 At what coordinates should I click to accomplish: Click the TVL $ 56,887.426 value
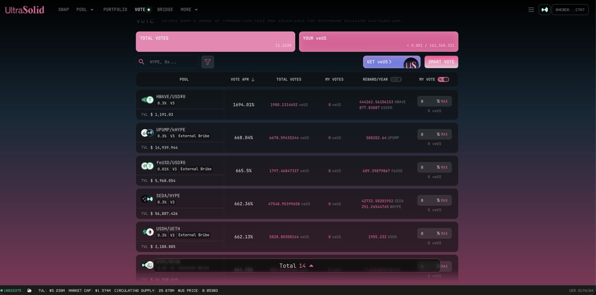tap(164, 214)
